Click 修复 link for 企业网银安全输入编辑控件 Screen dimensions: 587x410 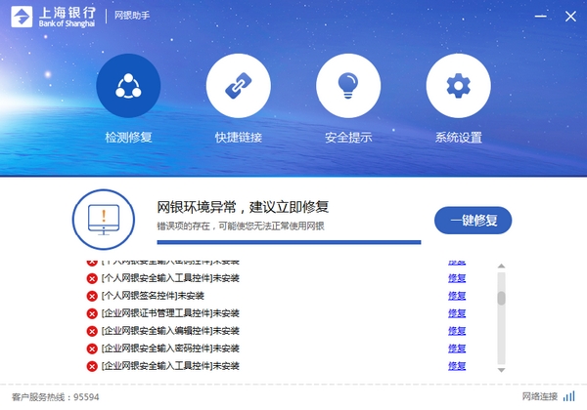(x=457, y=331)
